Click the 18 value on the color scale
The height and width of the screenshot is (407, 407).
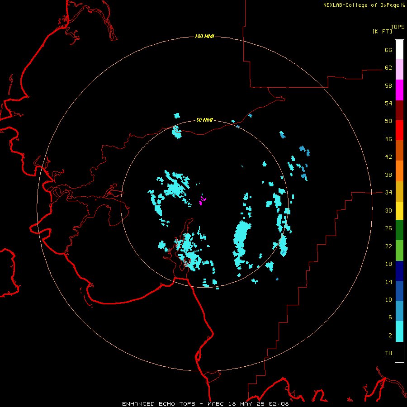pos(388,264)
